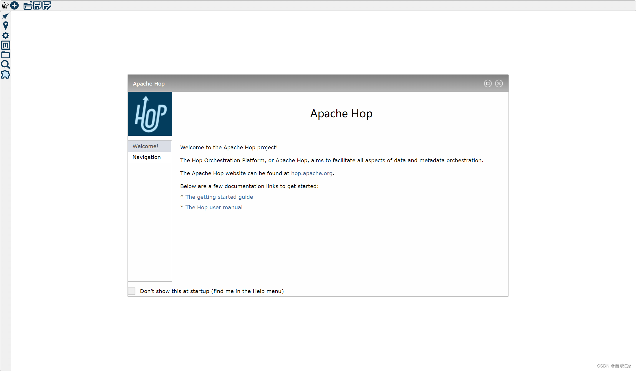The width and height of the screenshot is (636, 371).
Task: Switch to the data orchestration perspective (arrow icon)
Action: click(x=5, y=16)
